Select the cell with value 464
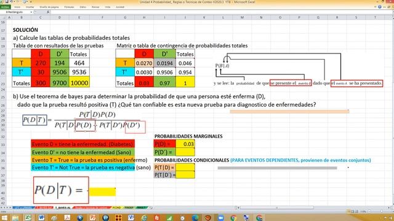Viewport: 394px width, 221px height. click(79, 63)
